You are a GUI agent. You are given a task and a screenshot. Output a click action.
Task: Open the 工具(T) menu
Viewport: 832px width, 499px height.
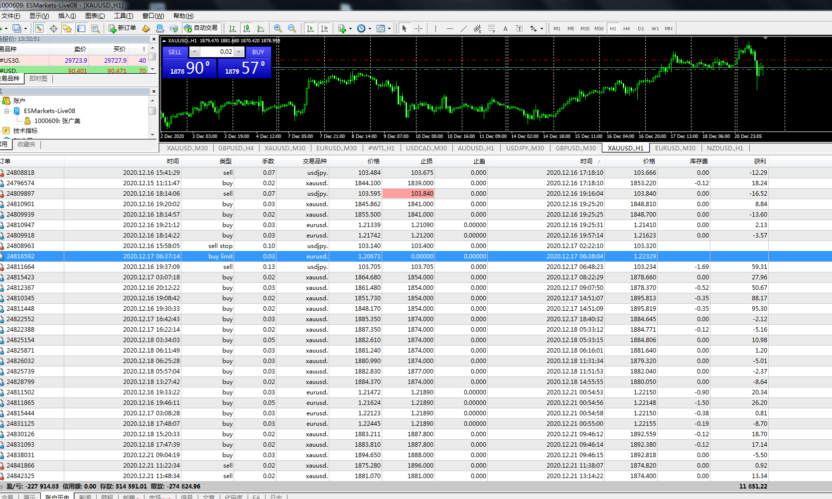(x=124, y=16)
